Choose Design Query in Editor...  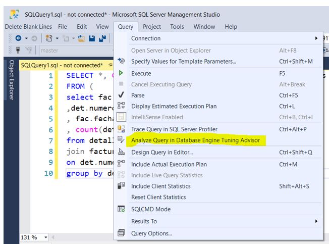(217, 152)
